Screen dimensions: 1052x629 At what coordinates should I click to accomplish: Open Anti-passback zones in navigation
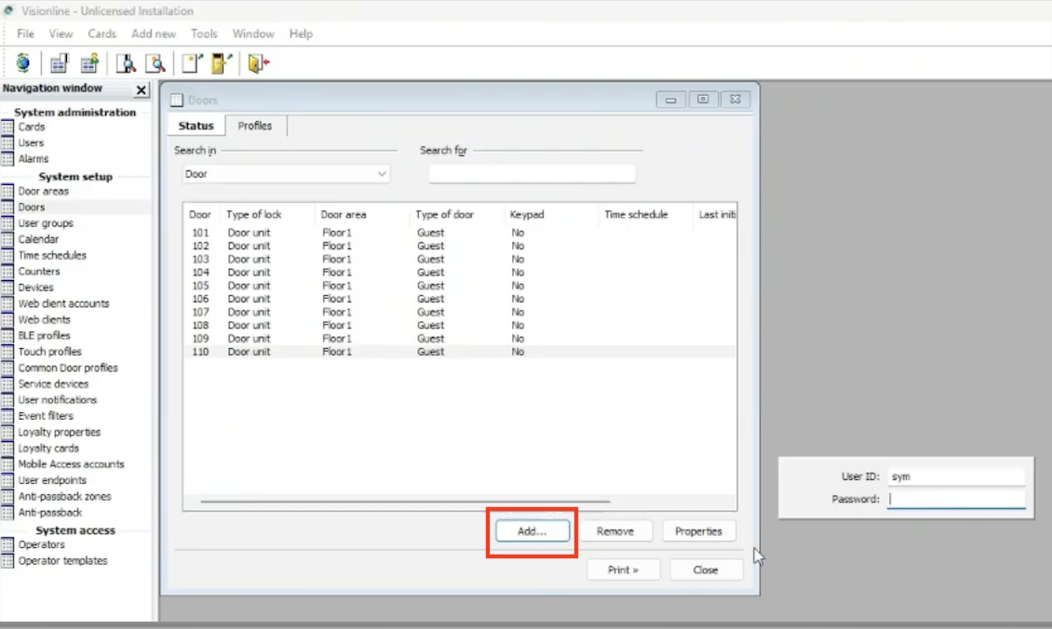tap(65, 496)
